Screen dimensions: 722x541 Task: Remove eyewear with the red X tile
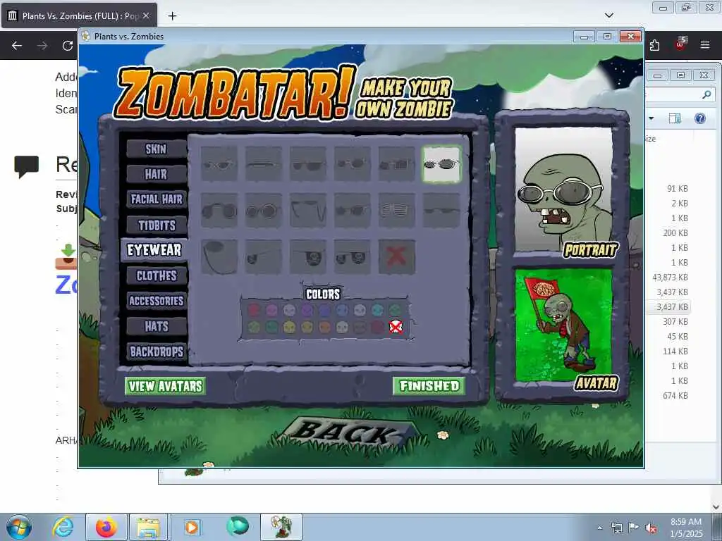[396, 256]
